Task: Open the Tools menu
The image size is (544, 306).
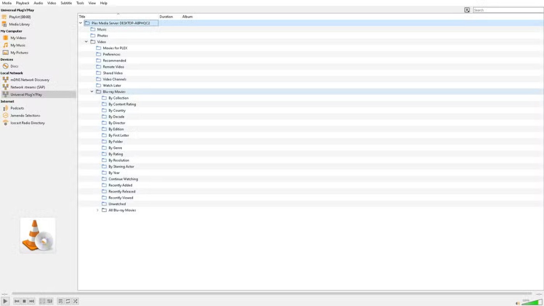Action: pyautogui.click(x=80, y=3)
